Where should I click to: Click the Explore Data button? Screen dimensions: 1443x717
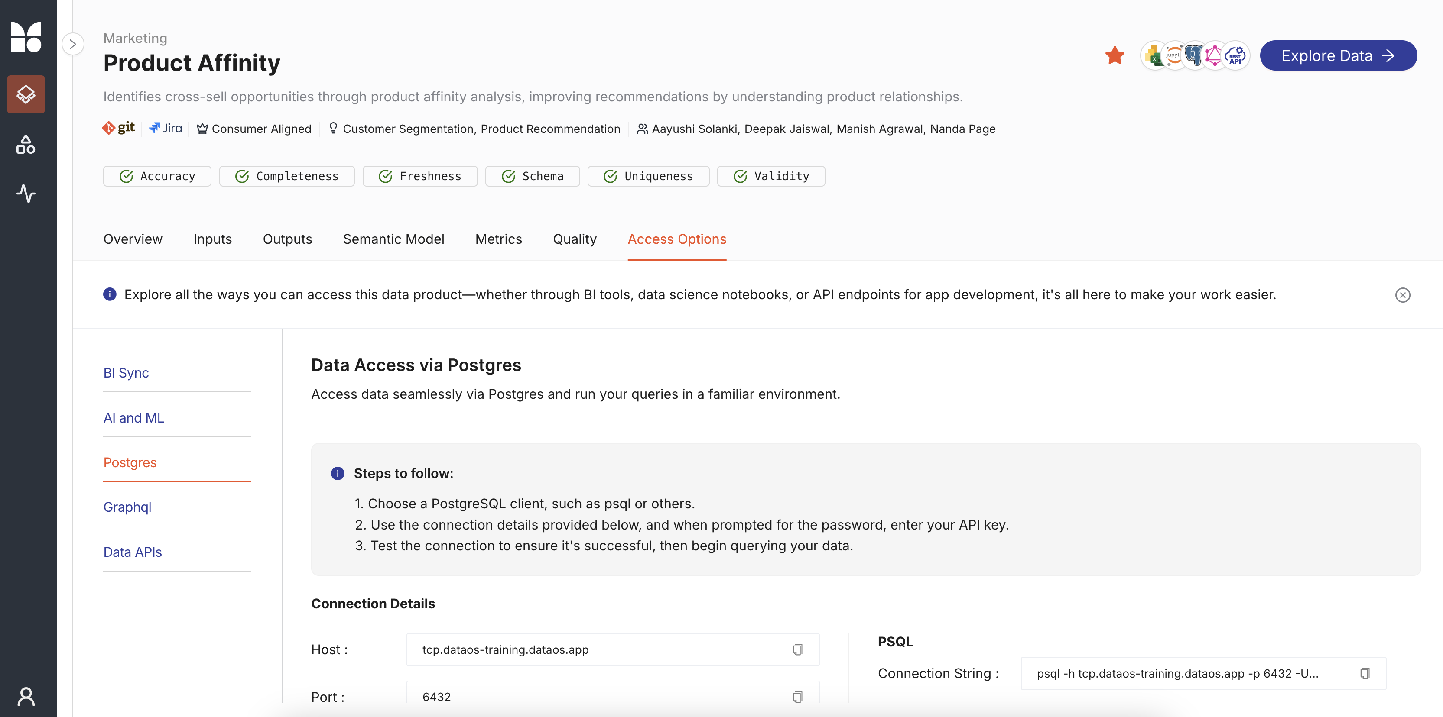1338,55
